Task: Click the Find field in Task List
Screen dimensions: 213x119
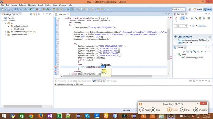Action: (181, 26)
